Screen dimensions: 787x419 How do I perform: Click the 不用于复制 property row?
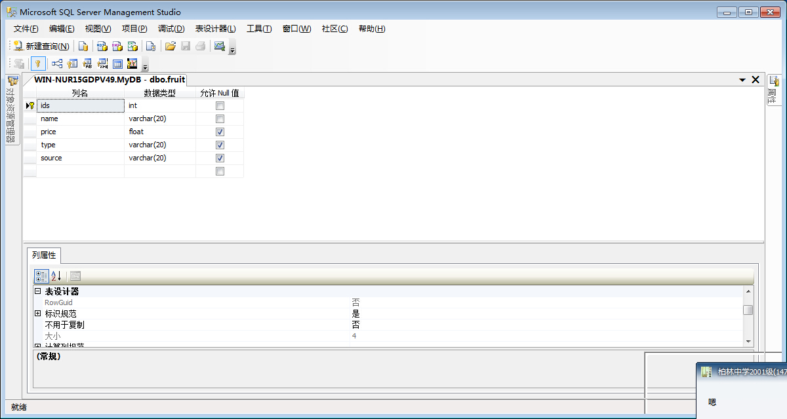[x=388, y=325]
